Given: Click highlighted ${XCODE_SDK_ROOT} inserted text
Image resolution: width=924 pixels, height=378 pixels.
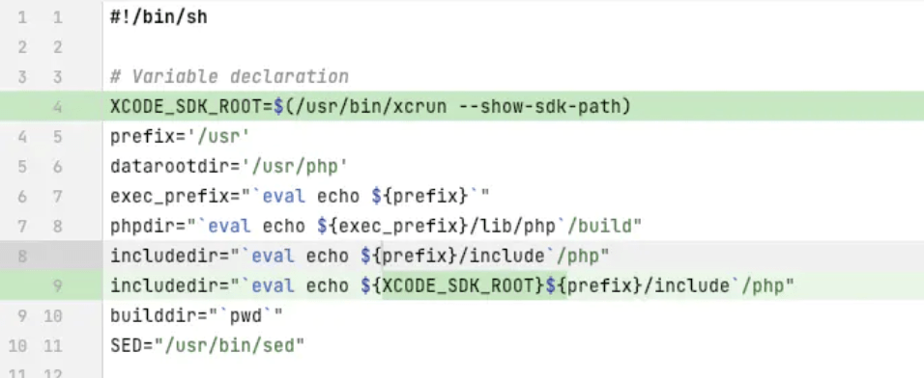Looking at the screenshot, I should (x=452, y=285).
